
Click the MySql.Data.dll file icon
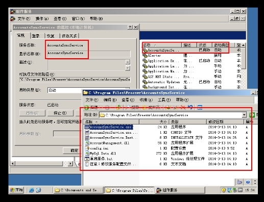click(x=87, y=154)
